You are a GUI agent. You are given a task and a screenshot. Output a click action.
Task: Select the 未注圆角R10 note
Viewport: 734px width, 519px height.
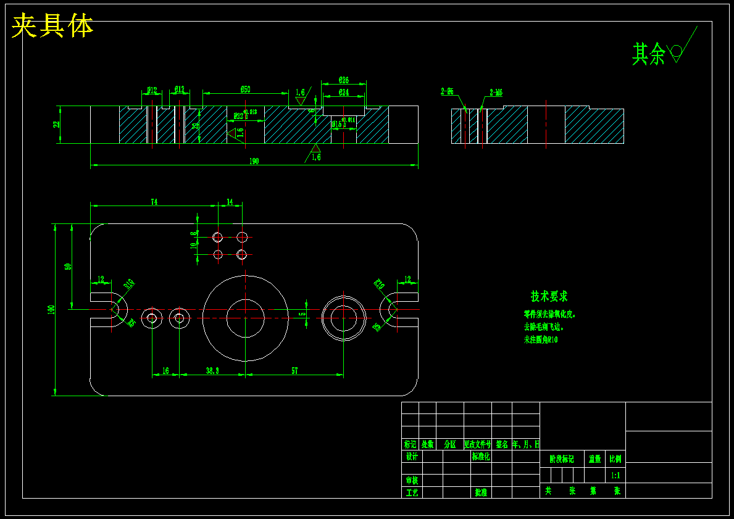pos(541,340)
